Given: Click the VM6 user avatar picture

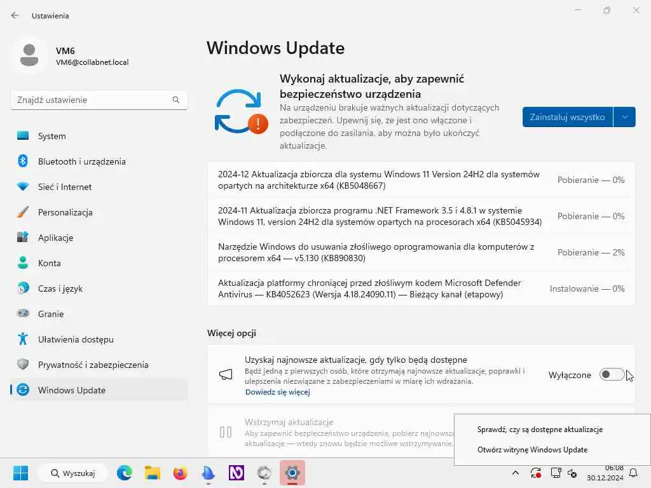Looking at the screenshot, I should [29, 55].
